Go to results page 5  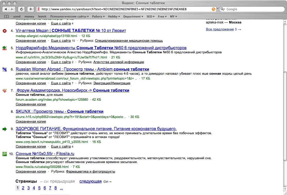(x=39, y=188)
